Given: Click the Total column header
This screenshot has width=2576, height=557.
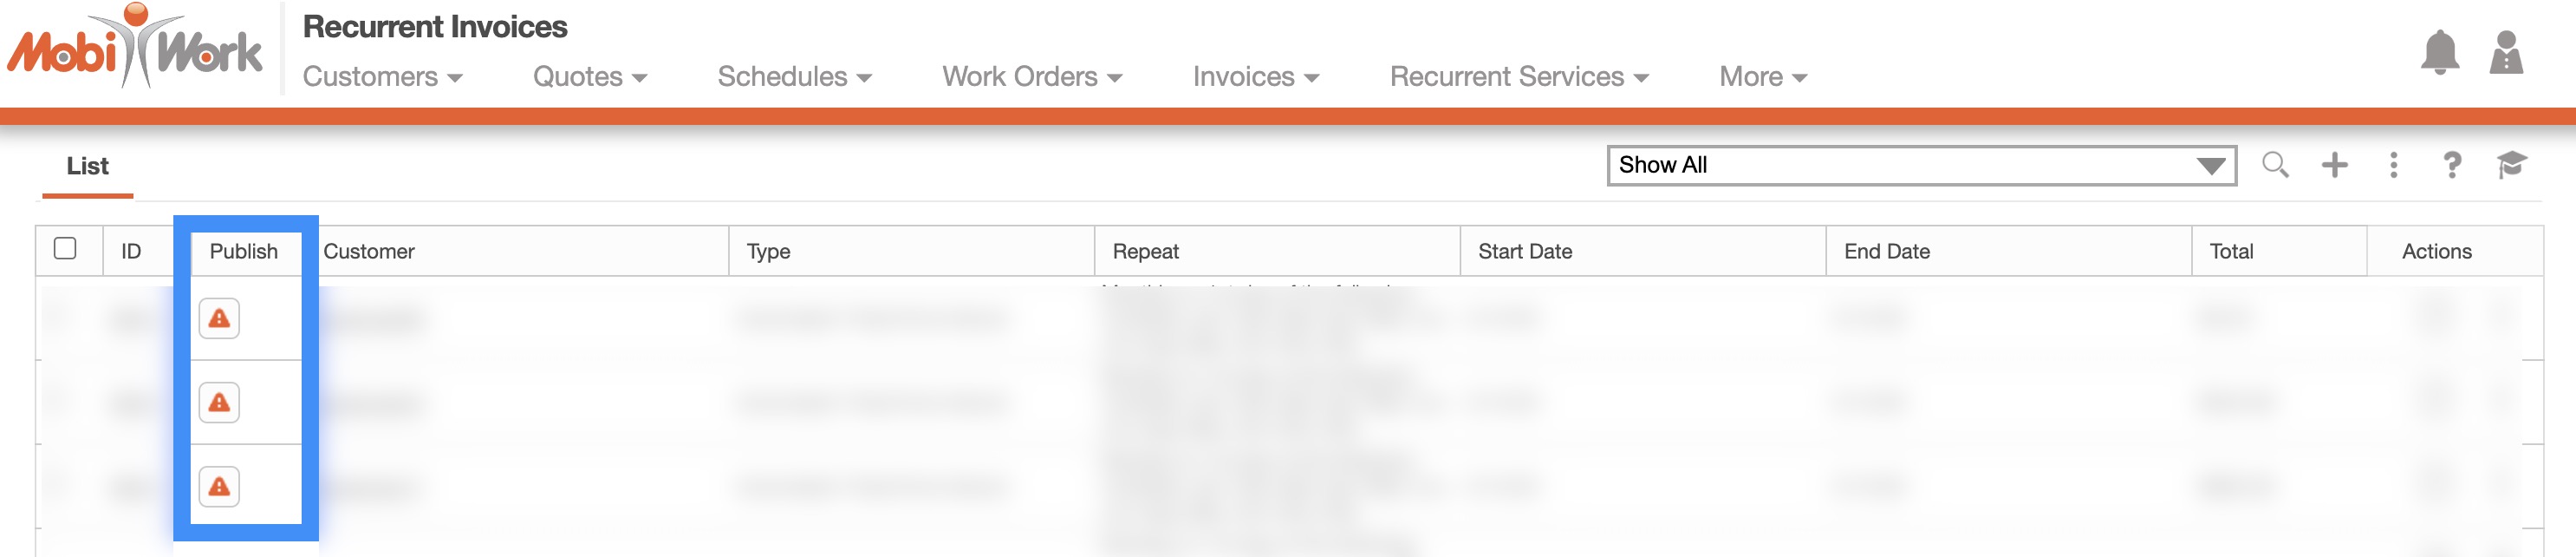Looking at the screenshot, I should point(2231,252).
